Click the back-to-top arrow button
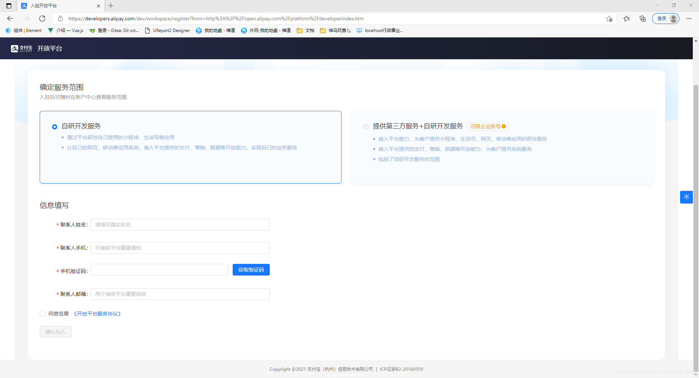This screenshot has width=699, height=378. [686, 197]
